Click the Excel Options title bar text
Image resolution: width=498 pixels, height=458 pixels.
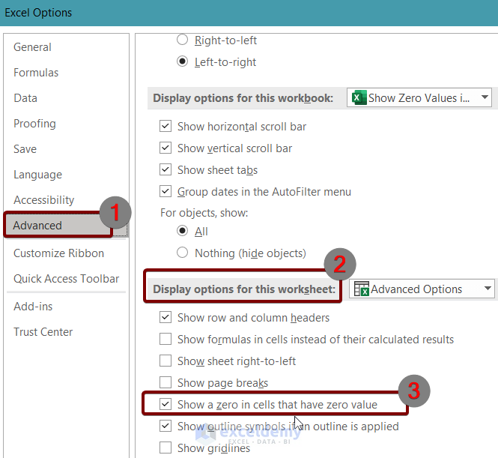point(38,13)
